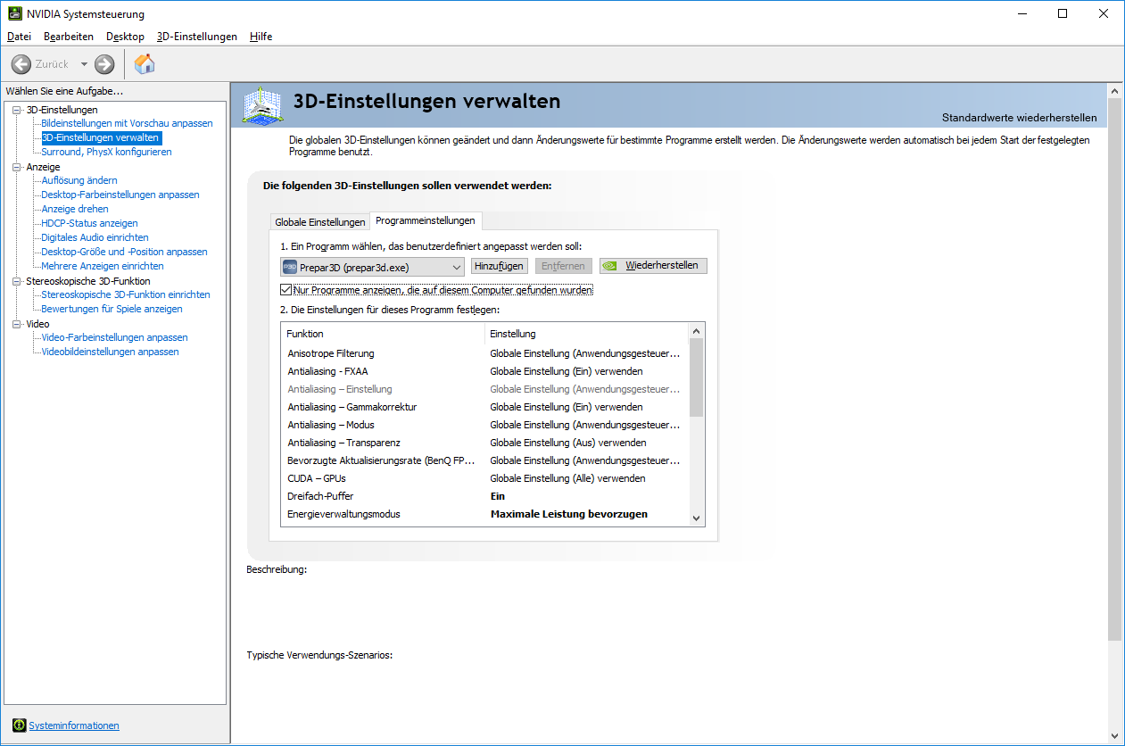Collapse Stereoskopische 3D-Funktion tree node
Viewport: 1125px width, 746px height.
(16, 281)
